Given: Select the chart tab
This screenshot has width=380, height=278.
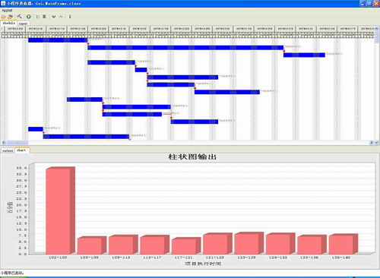Looking at the screenshot, I should point(22,150).
